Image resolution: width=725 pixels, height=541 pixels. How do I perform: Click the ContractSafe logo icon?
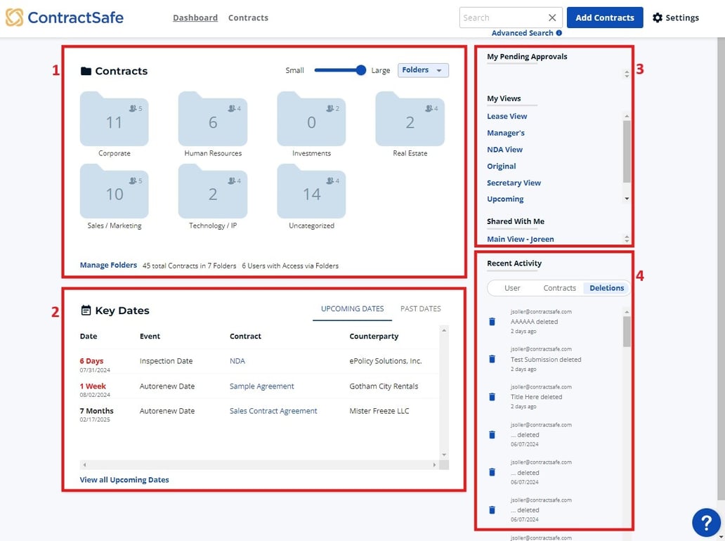[x=14, y=17]
